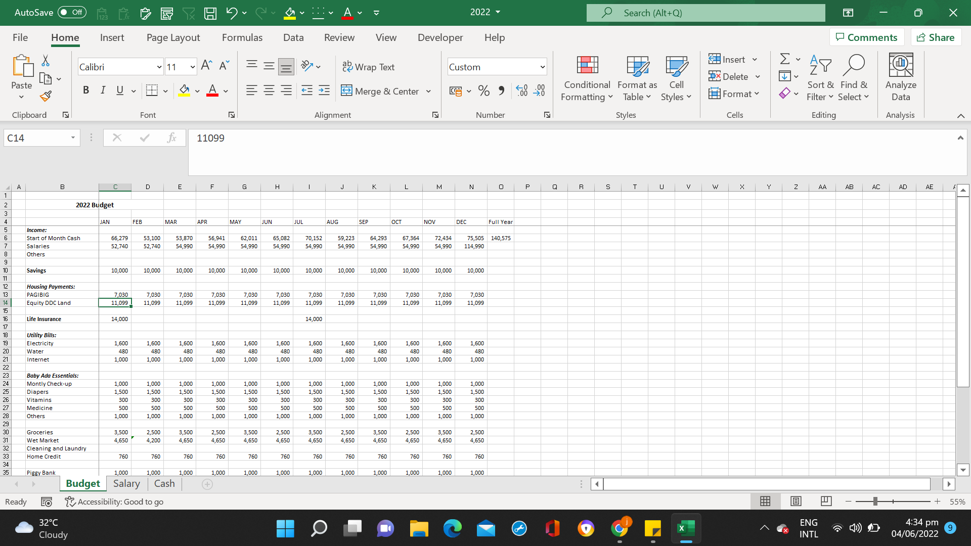The image size is (971, 546).
Task: Toggle the AutoSave switch
Action: click(71, 12)
